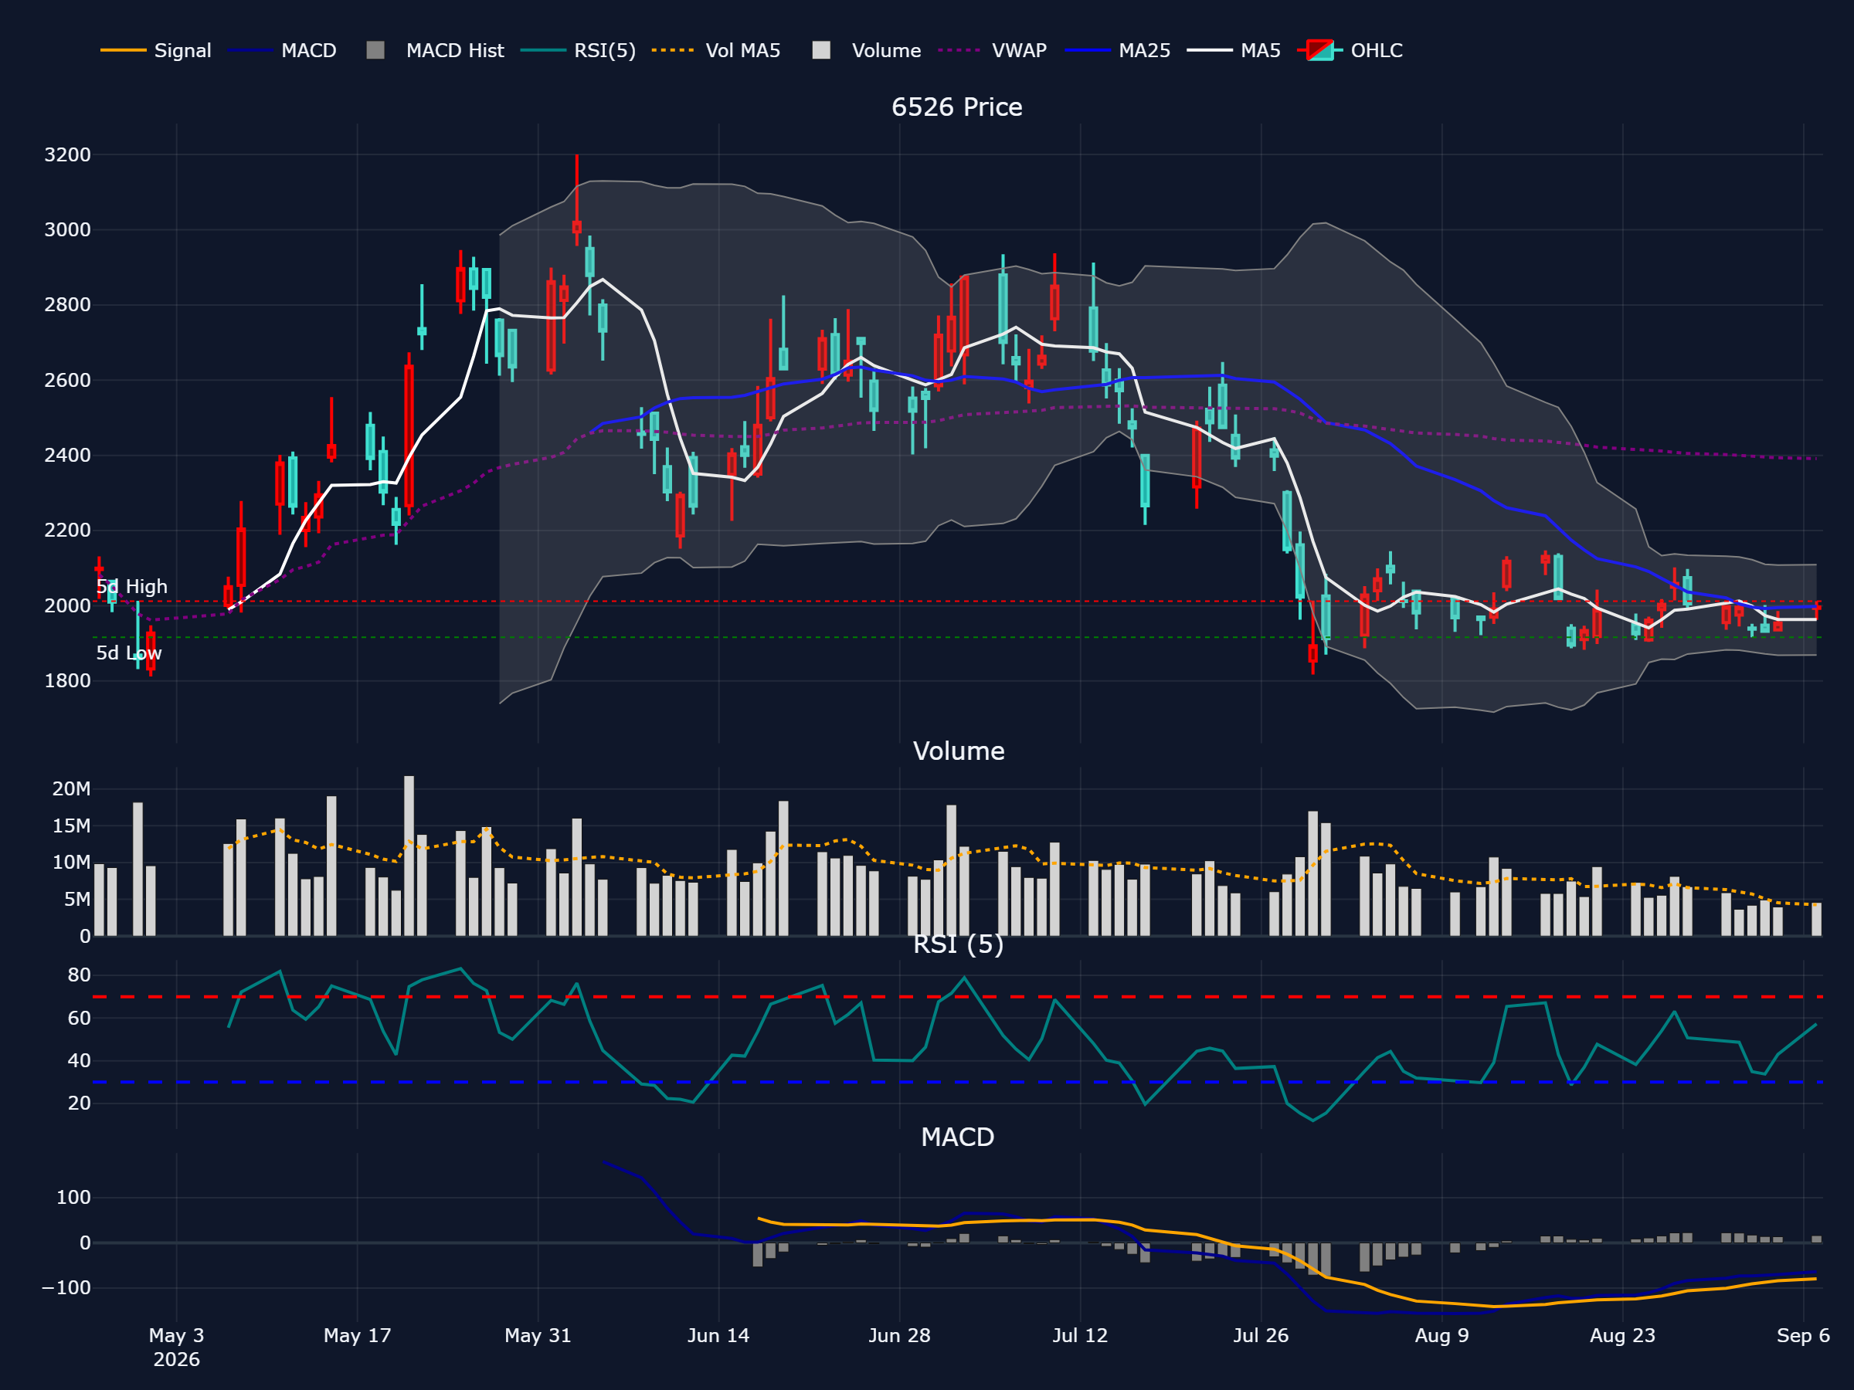Click the "Sep 6" date axis label
1854x1390 pixels.
tap(1803, 1335)
